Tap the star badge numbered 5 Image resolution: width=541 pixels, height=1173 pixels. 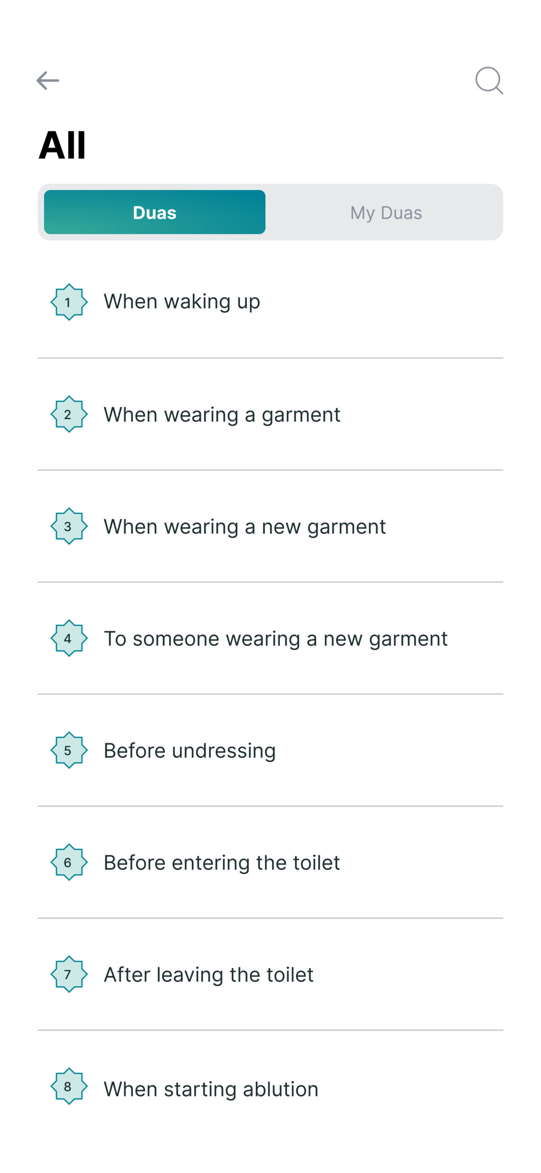[x=69, y=750]
